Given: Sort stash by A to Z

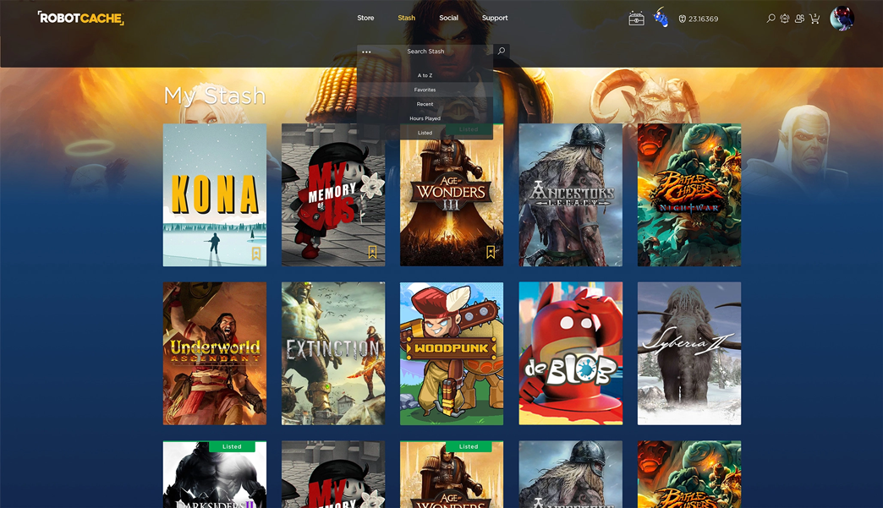Looking at the screenshot, I should [x=425, y=75].
